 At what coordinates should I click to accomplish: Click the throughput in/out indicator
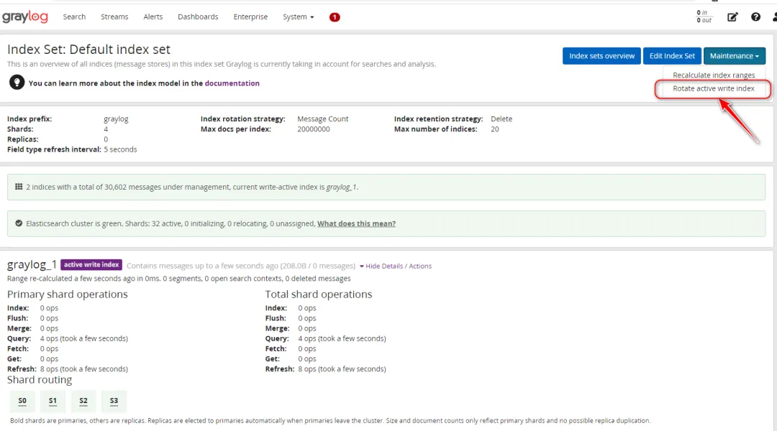click(x=704, y=17)
